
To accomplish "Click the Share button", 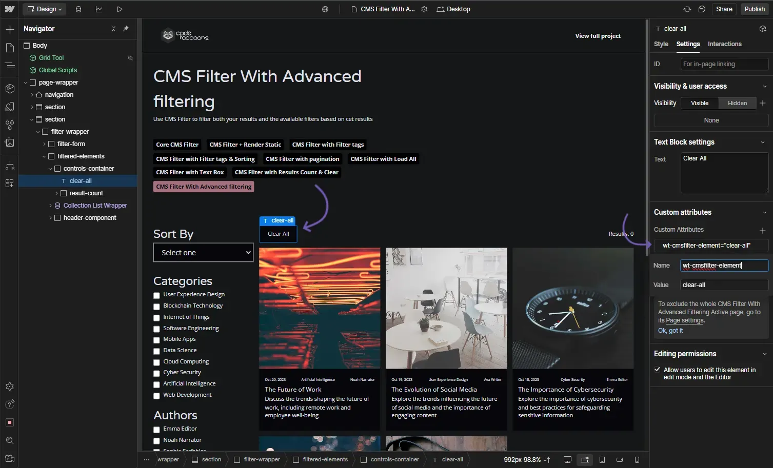I will pyautogui.click(x=724, y=9).
